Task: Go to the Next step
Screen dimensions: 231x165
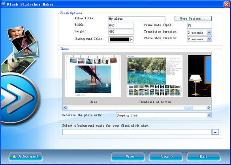Action: (x=166, y=157)
